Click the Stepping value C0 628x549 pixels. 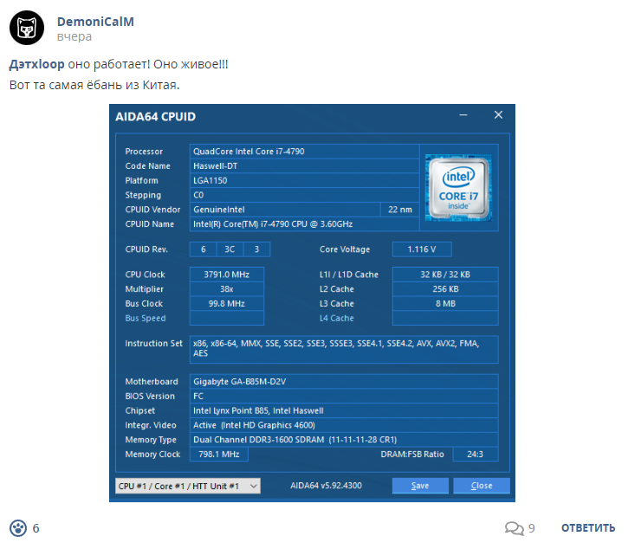(x=304, y=195)
